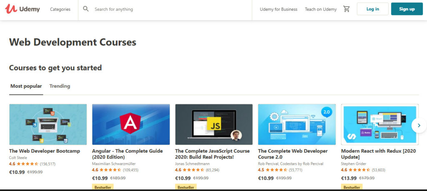Open Udemy for Business
Viewport: 427px width, 191px height.
point(279,9)
